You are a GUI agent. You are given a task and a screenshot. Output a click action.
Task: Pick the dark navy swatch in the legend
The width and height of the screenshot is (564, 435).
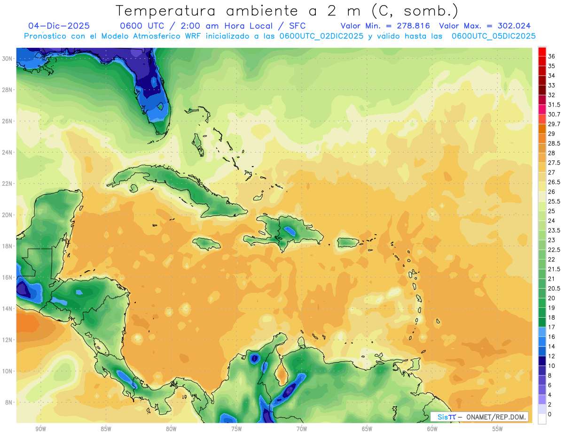point(542,361)
